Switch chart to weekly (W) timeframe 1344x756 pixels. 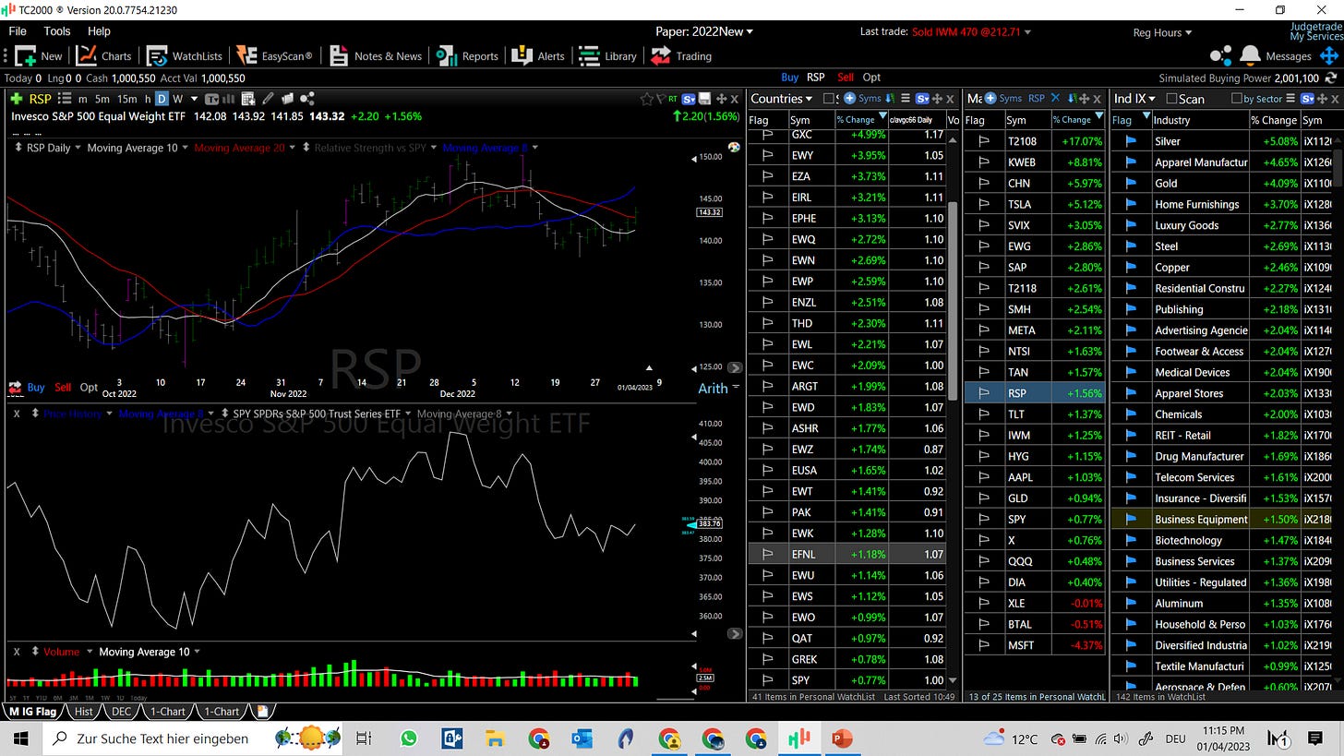[178, 99]
